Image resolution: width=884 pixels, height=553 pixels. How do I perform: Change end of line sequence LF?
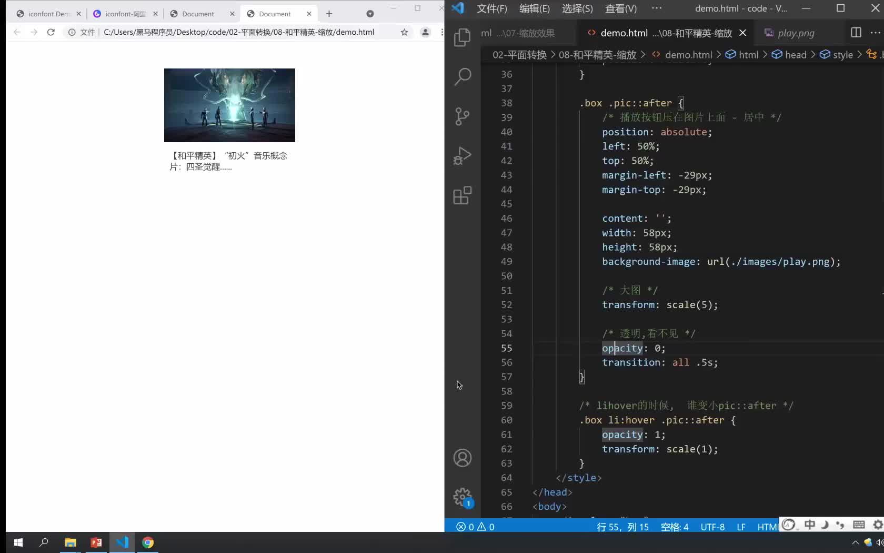click(741, 527)
